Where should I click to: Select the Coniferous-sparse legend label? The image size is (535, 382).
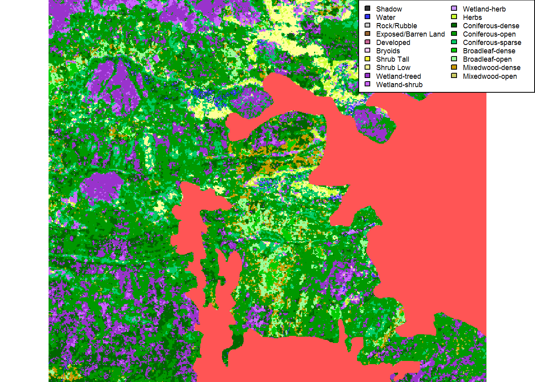492,43
